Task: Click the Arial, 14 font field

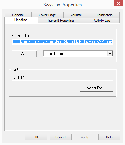Action: (x=62, y=78)
